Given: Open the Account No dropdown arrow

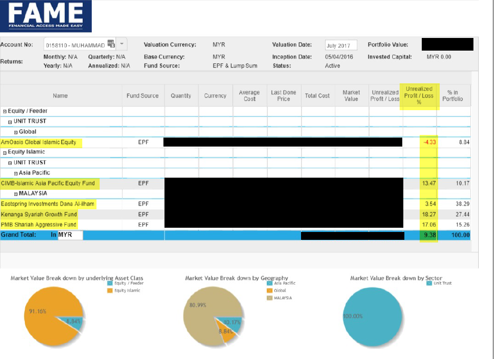Looking at the screenshot, I should (122, 44).
